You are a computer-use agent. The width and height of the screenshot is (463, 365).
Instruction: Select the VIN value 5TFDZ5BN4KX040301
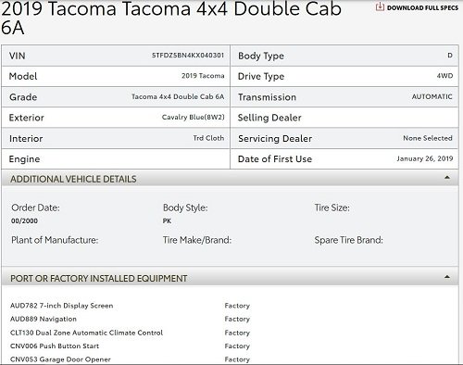click(x=188, y=56)
